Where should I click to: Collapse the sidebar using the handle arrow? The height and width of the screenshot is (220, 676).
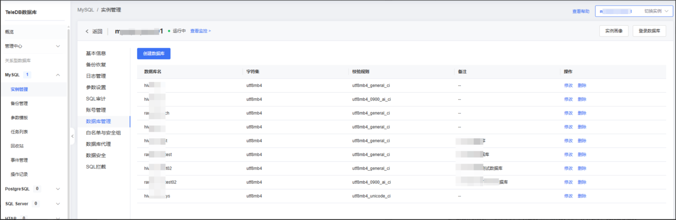click(73, 136)
